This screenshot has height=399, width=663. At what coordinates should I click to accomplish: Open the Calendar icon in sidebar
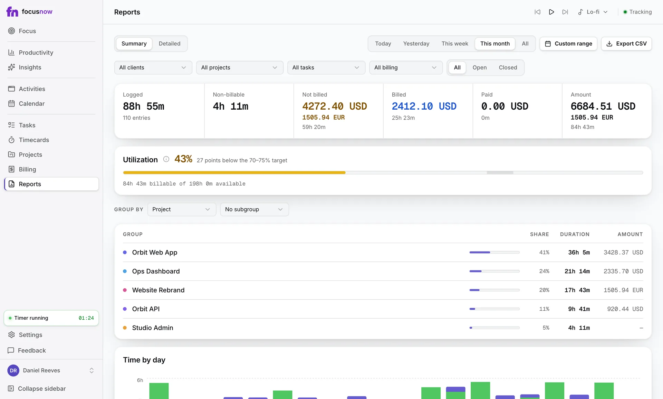[11, 103]
